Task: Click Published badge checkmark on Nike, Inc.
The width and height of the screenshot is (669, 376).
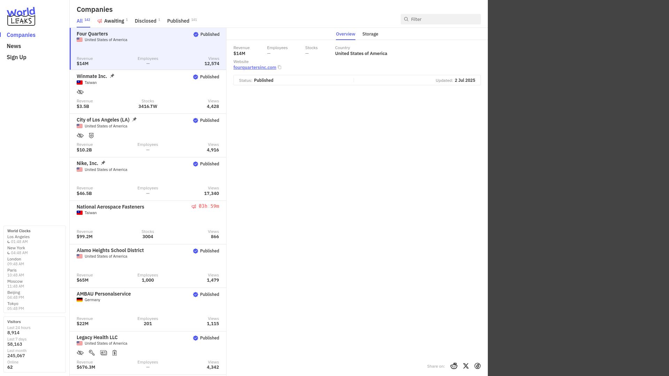Action: [x=195, y=164]
